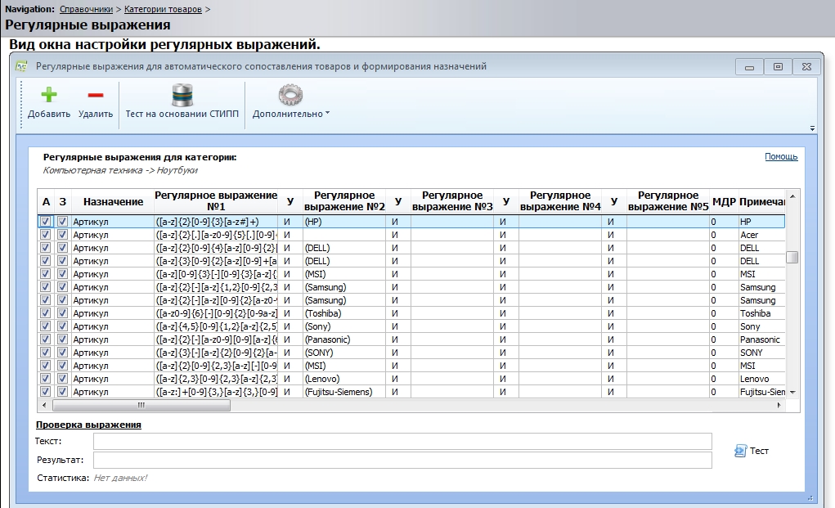Sort by Назначение column header
Screen dimensions: 835x508
click(x=113, y=201)
